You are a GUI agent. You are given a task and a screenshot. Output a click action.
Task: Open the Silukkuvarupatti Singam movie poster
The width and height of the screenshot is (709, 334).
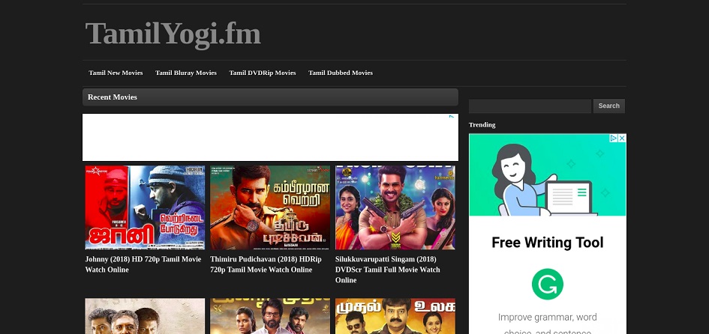pyautogui.click(x=395, y=207)
